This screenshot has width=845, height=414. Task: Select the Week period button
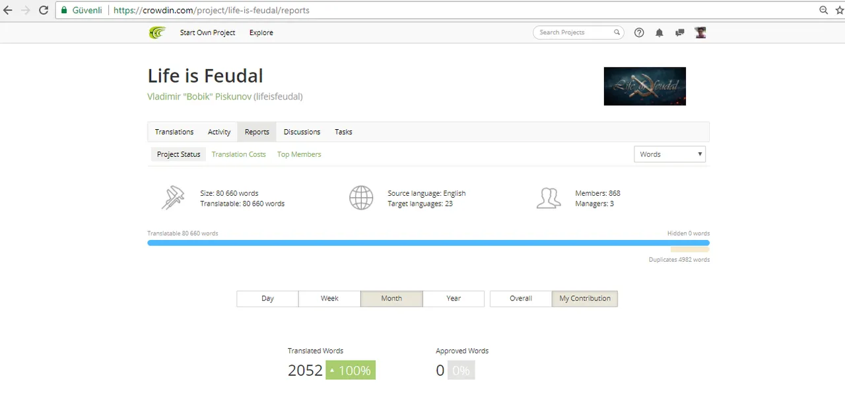click(329, 299)
